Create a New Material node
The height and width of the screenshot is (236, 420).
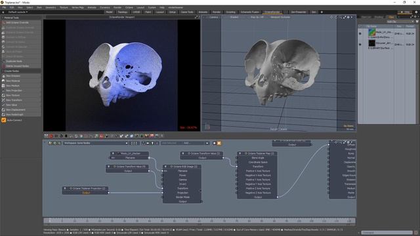tap(21, 81)
